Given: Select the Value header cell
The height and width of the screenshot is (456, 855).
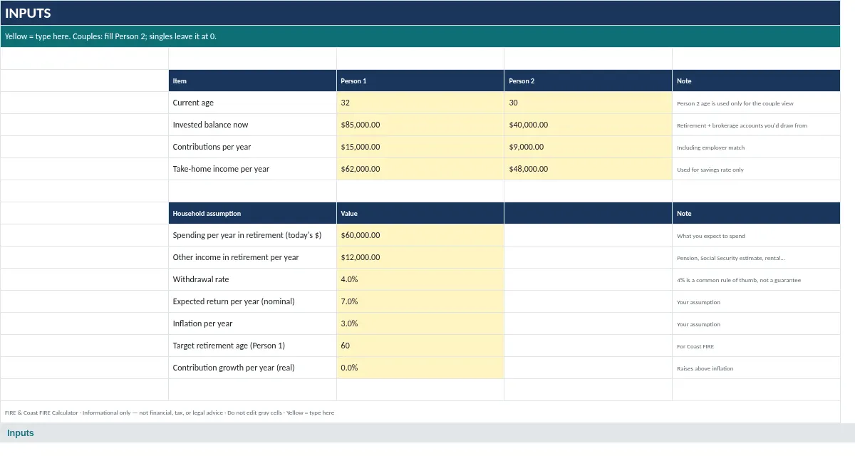Looking at the screenshot, I should 420,213.
